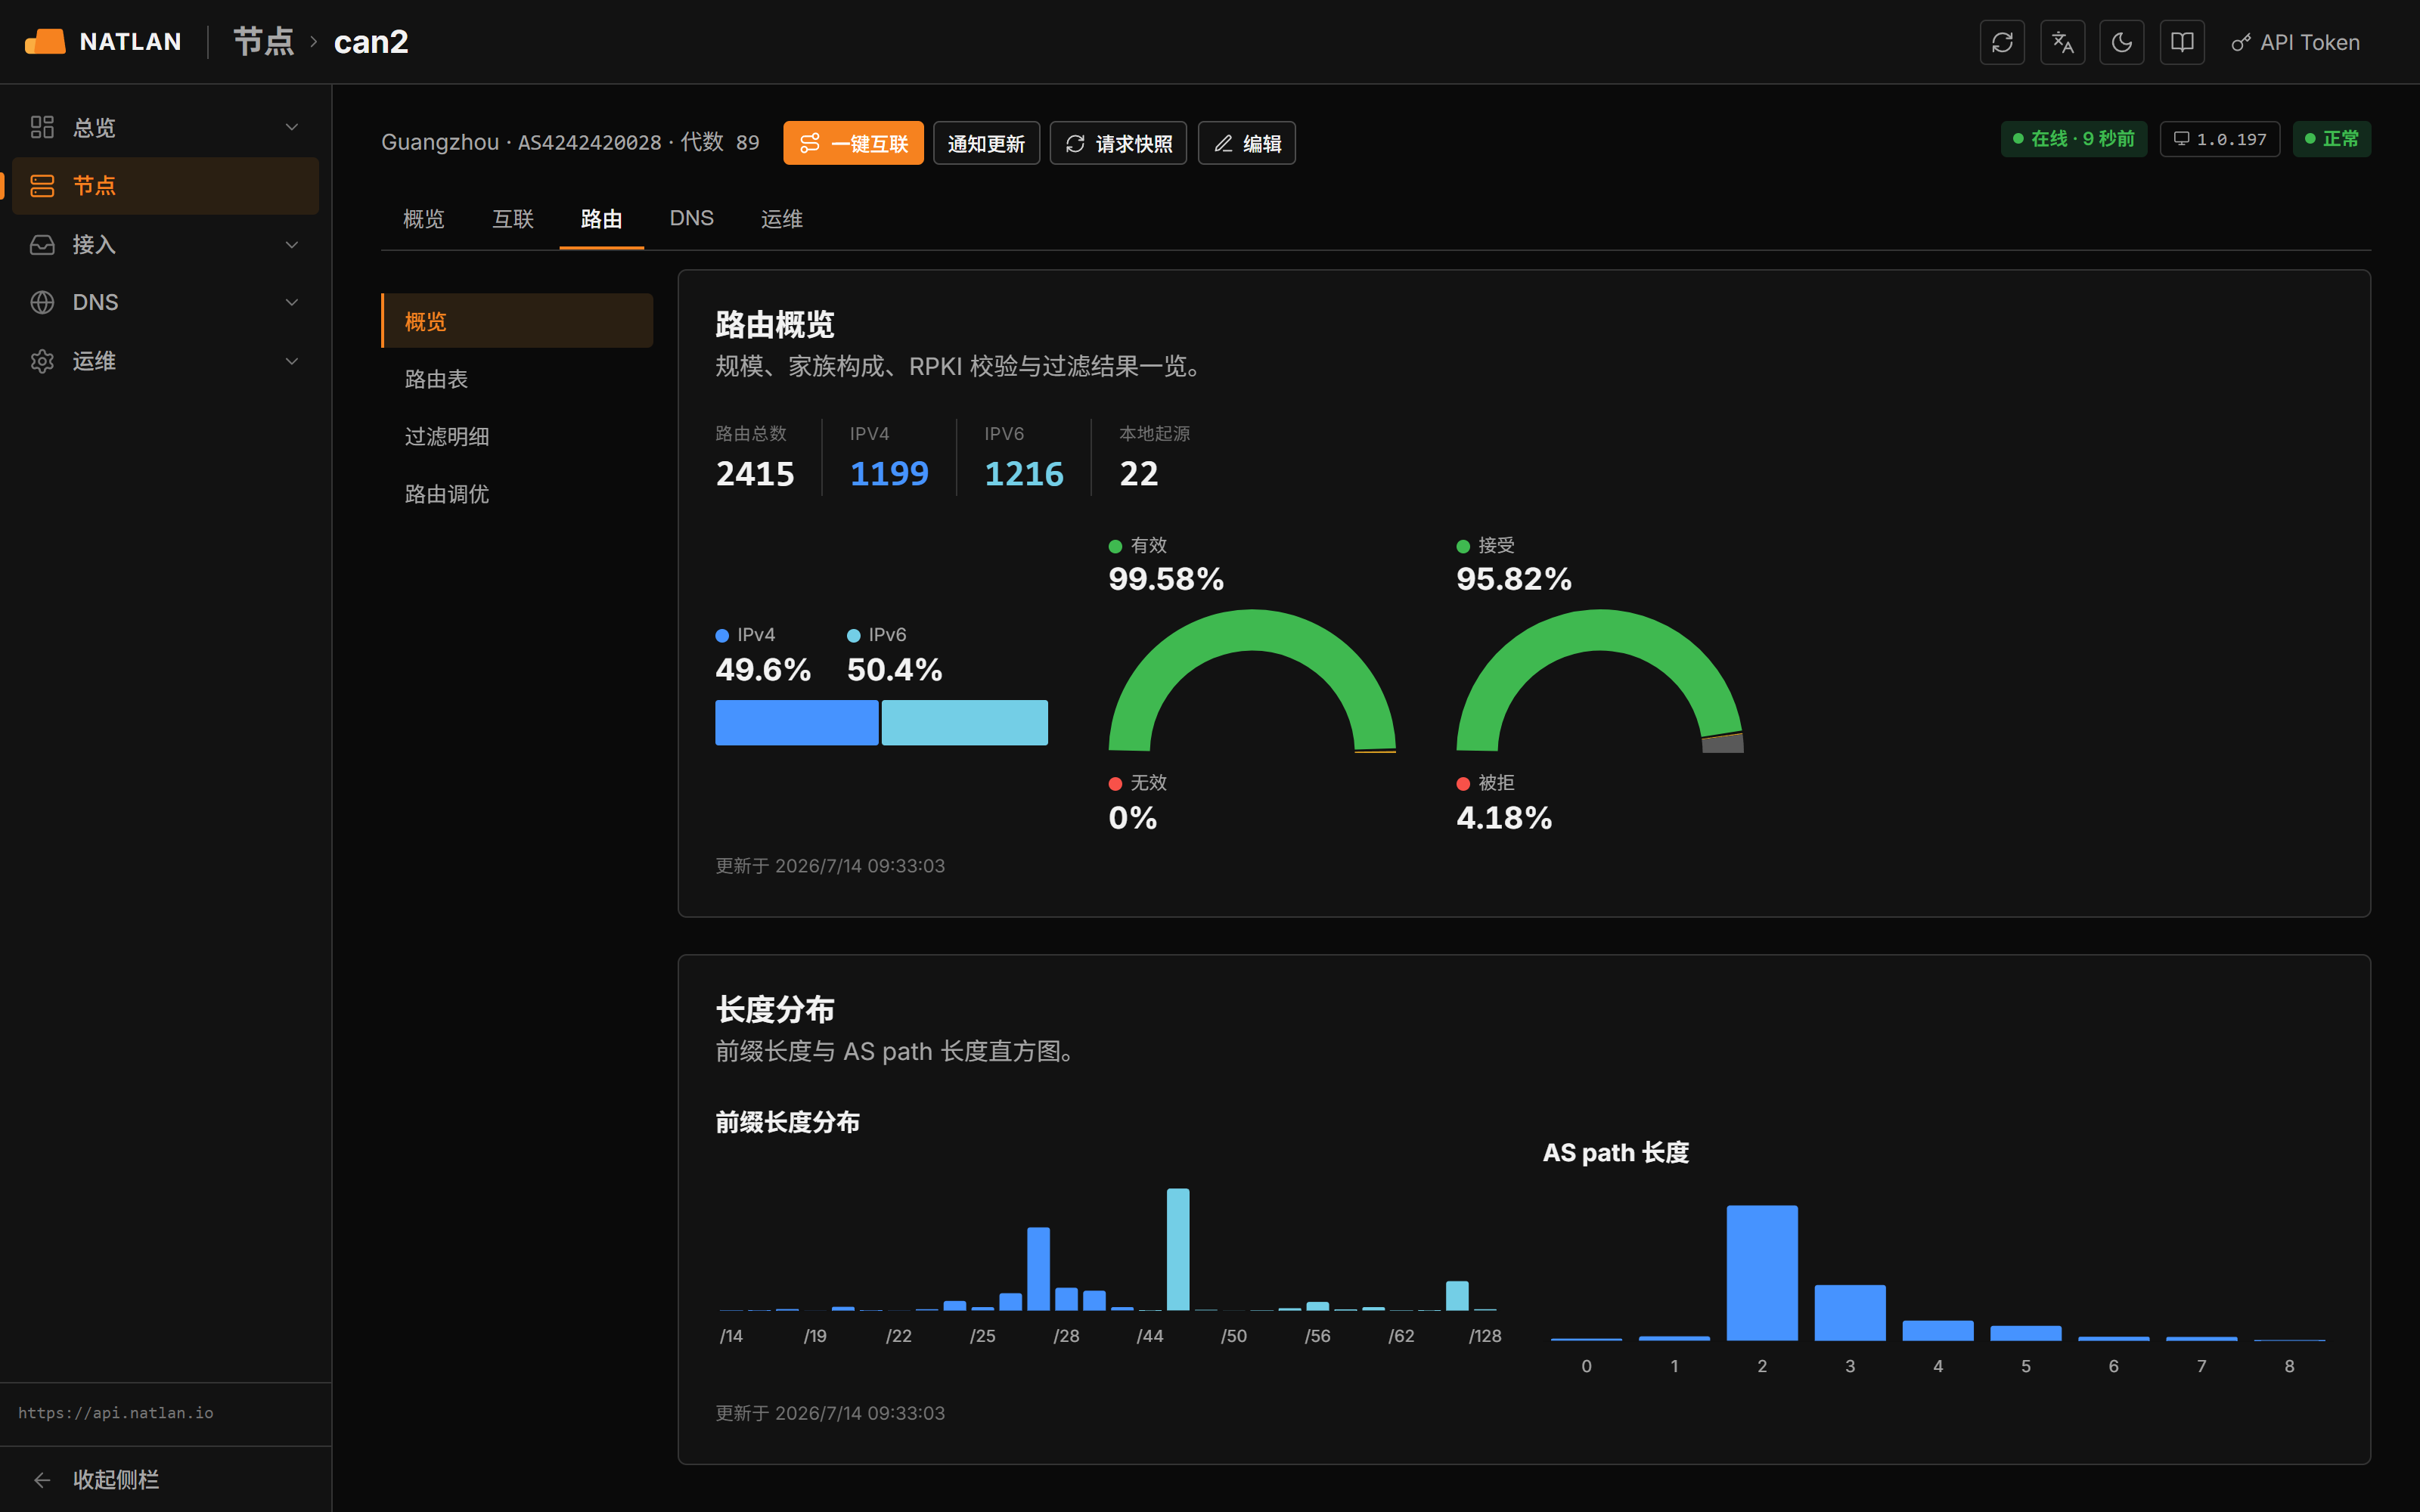Select the 路由 tab
This screenshot has width=2420, height=1512.
pyautogui.click(x=601, y=219)
